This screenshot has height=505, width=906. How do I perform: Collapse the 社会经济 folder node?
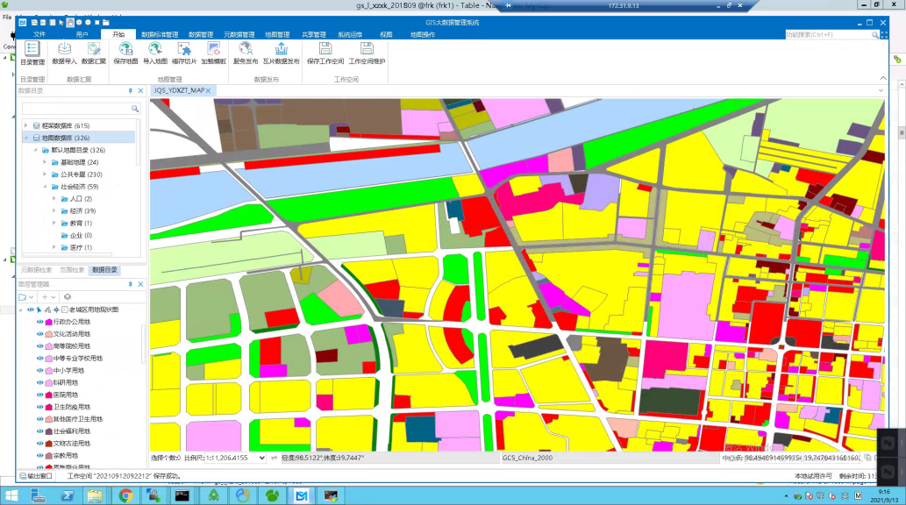(44, 187)
